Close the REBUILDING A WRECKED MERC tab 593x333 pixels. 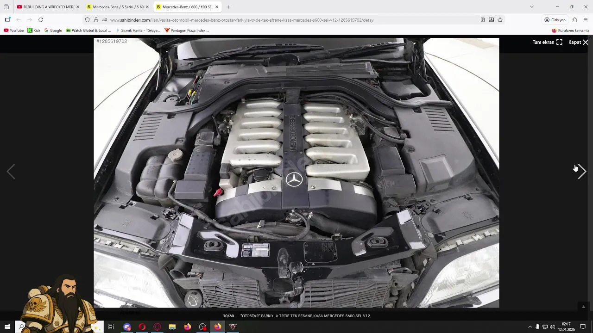tap(77, 7)
